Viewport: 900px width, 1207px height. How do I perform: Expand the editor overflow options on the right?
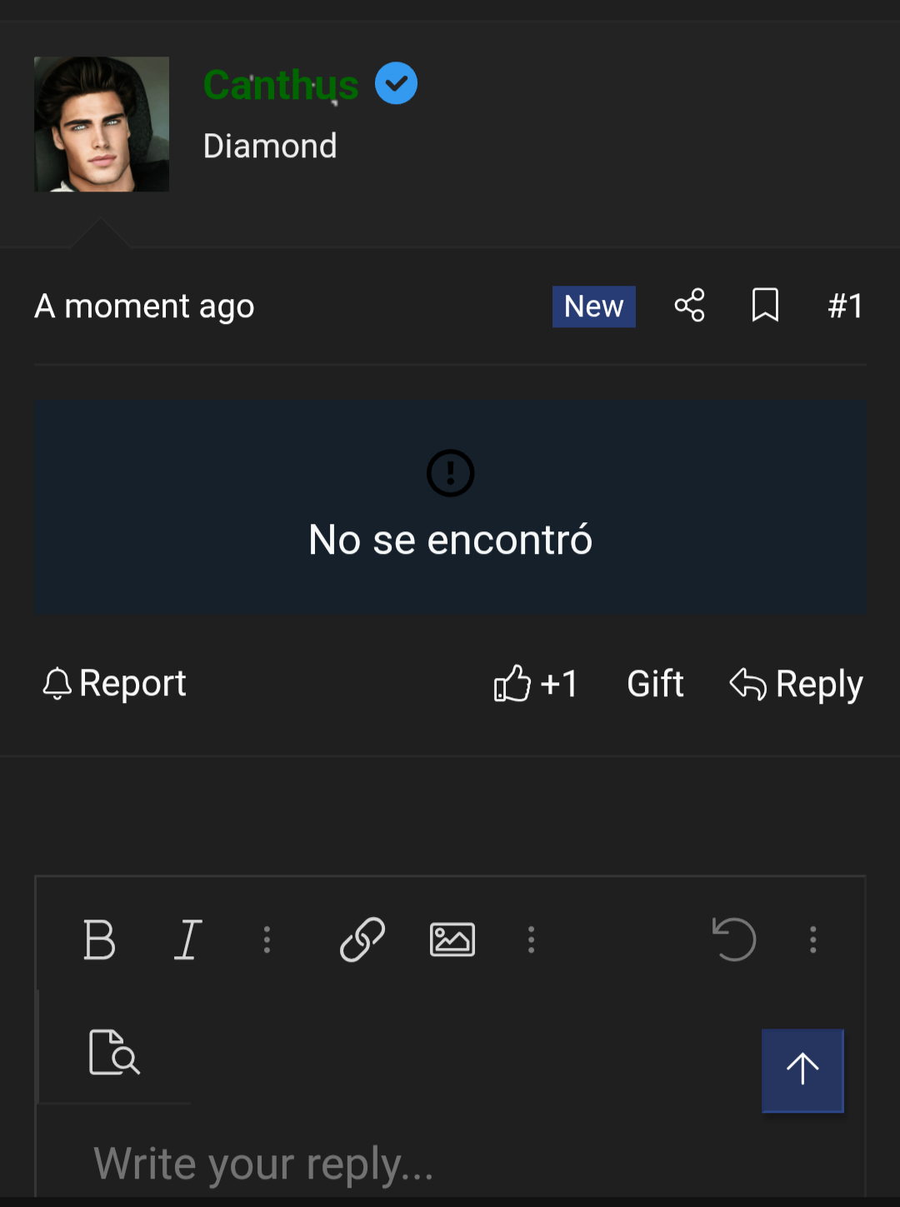point(812,940)
